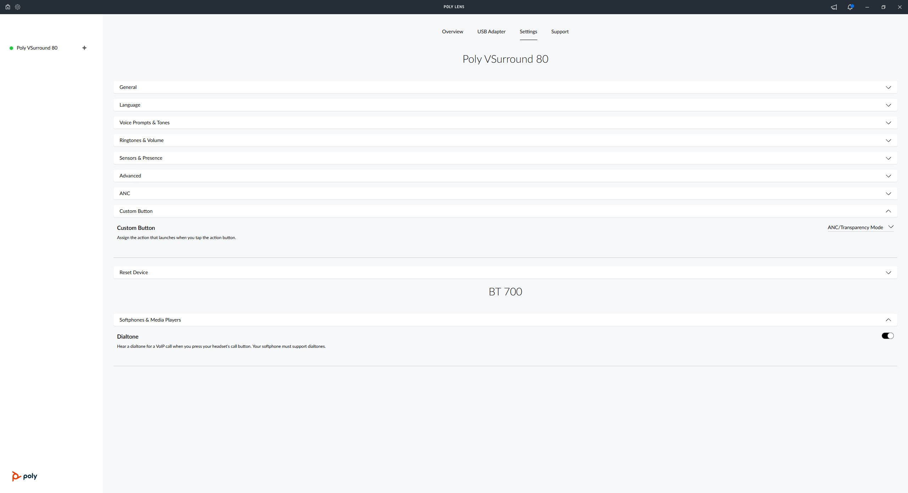Click green status dot for Poly VSurround 80
Screen dimensions: 908x493
tap(11, 48)
